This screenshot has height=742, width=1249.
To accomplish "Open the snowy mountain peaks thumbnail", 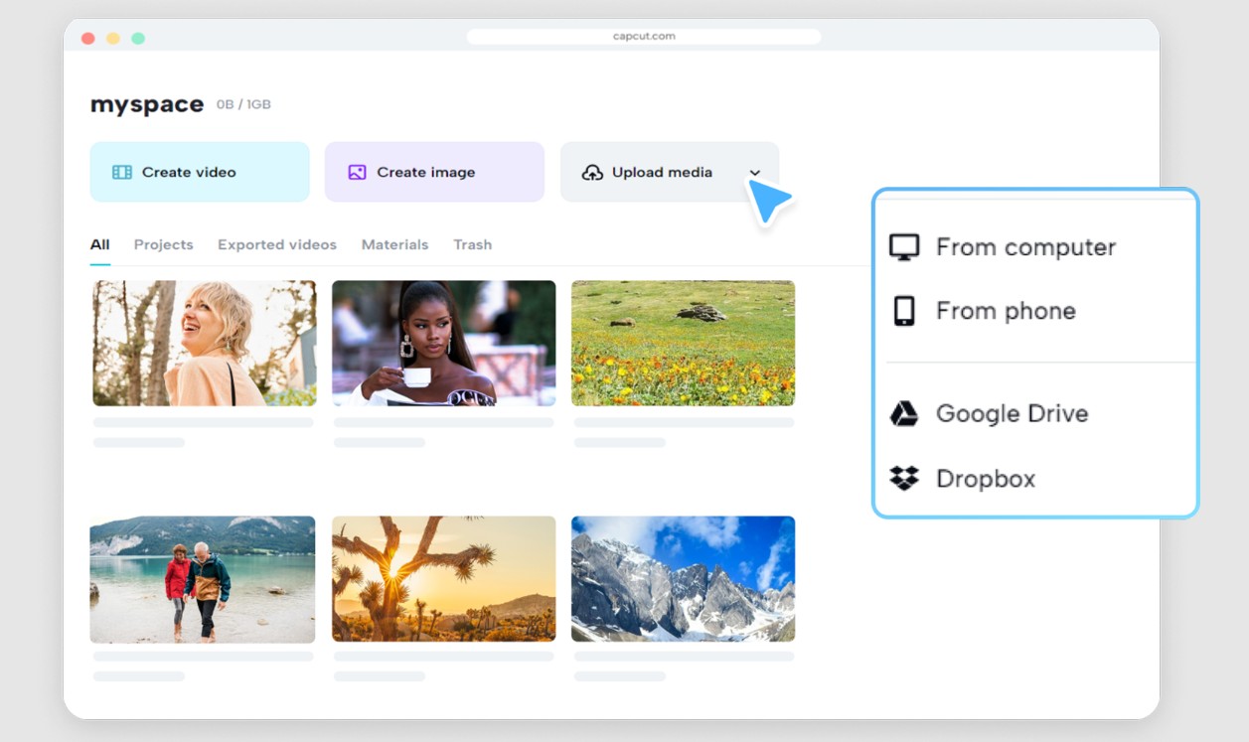I will coord(684,579).
